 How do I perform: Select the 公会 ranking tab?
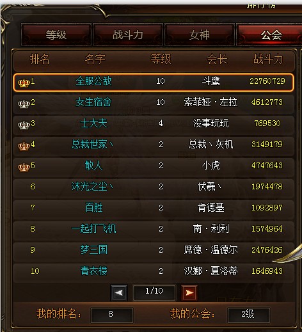271,35
